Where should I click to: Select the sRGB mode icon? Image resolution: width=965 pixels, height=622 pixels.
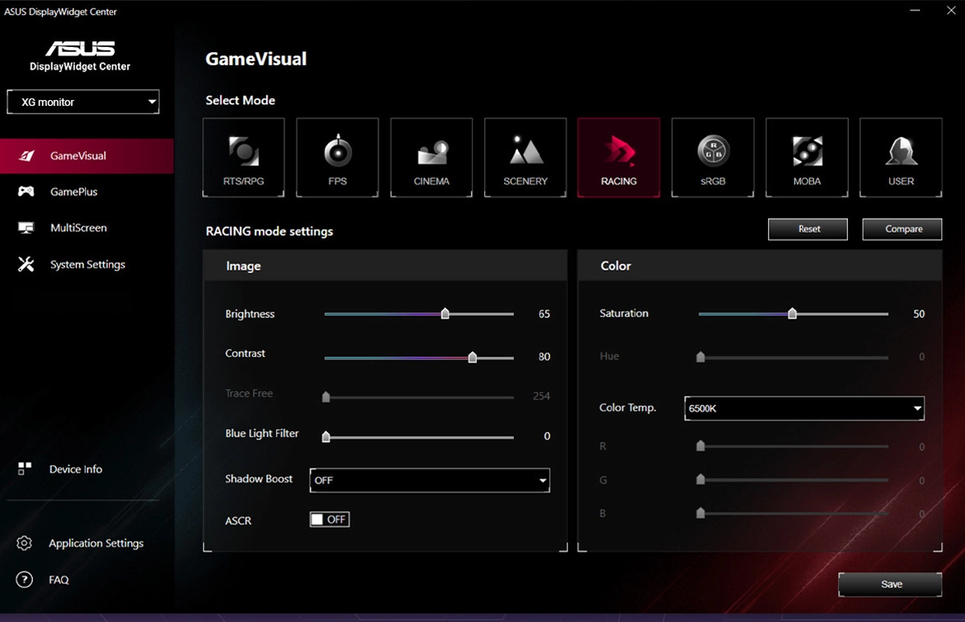[712, 157]
